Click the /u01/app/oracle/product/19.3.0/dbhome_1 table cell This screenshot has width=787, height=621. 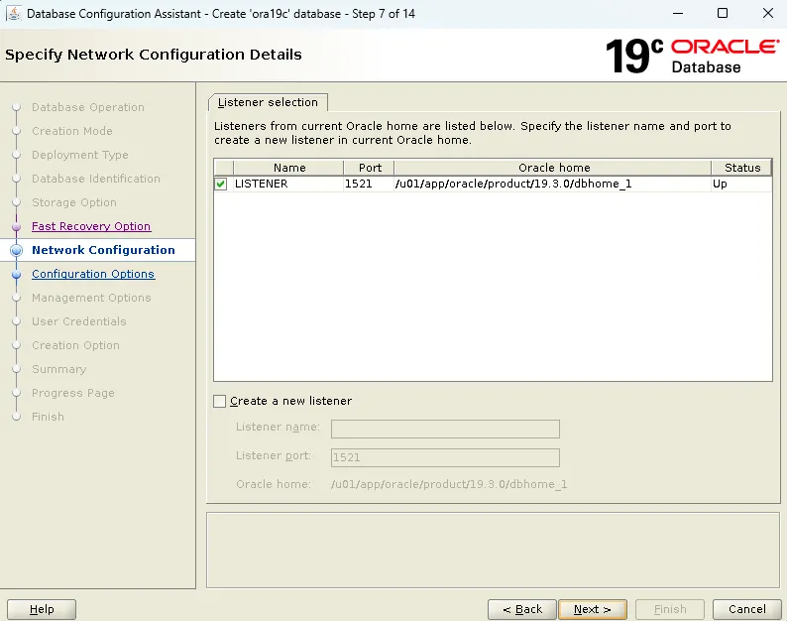(552, 184)
